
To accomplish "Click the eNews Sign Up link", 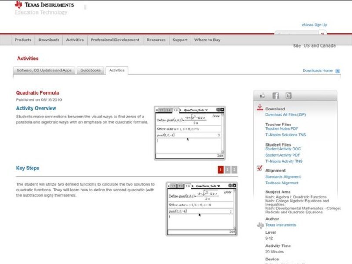I will 314,25.
